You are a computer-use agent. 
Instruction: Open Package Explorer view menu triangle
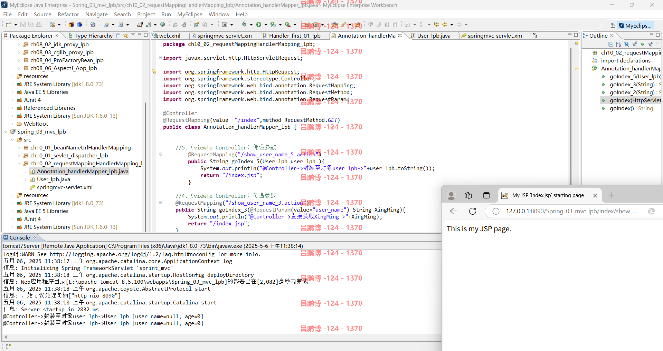[133, 35]
